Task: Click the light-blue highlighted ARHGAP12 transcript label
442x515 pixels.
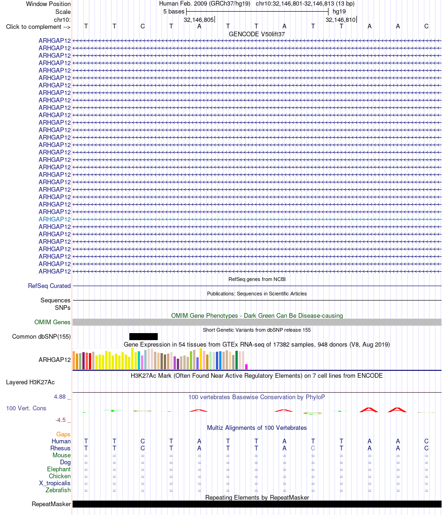Action: pyautogui.click(x=54, y=220)
